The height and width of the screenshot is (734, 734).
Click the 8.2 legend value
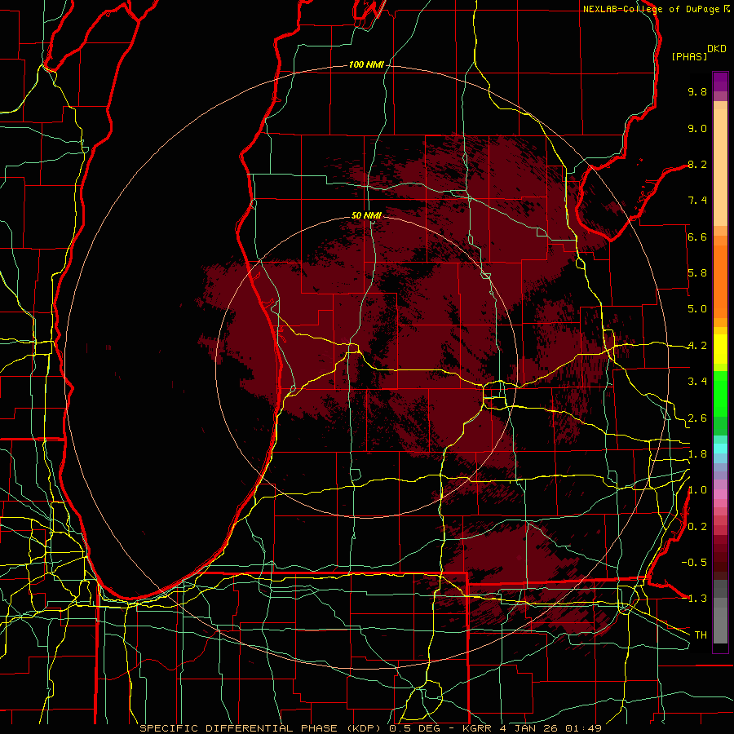(697, 164)
